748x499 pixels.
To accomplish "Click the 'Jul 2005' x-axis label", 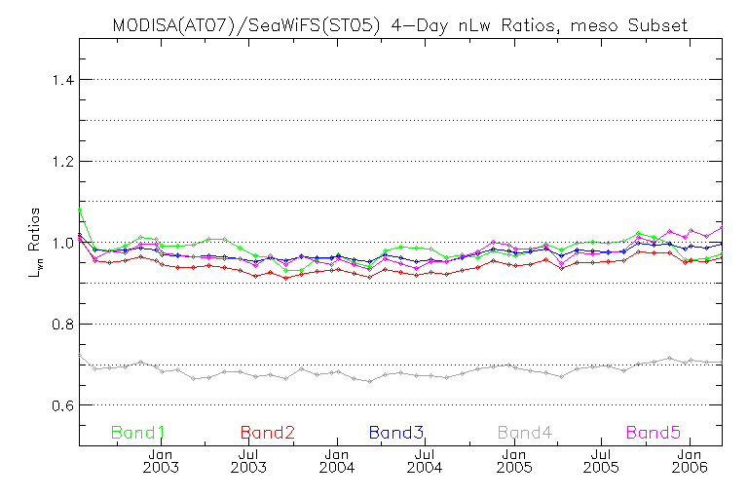I will (x=601, y=461).
